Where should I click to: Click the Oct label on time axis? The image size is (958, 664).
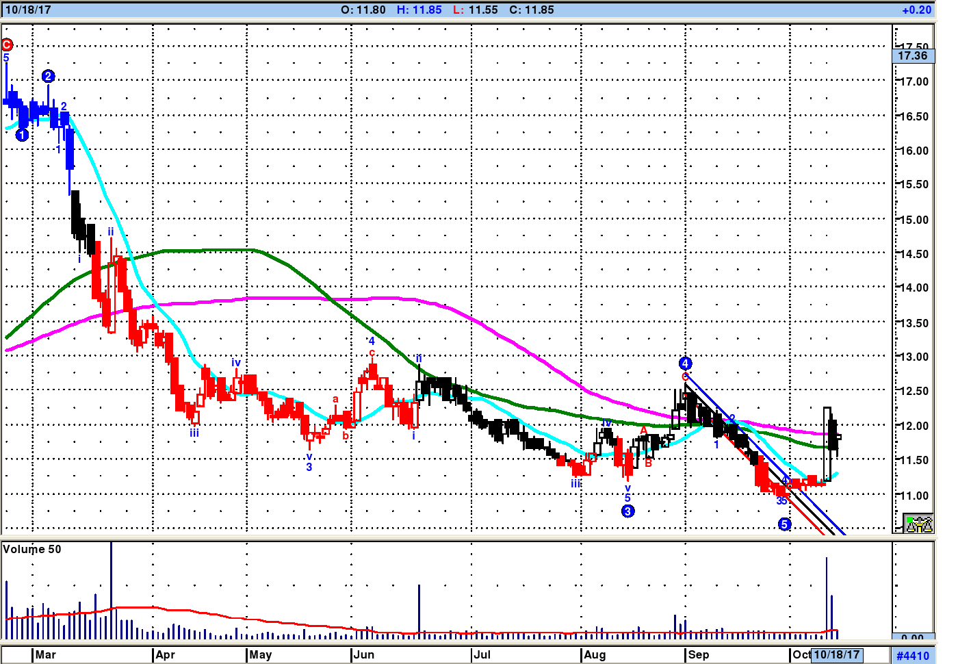801,654
